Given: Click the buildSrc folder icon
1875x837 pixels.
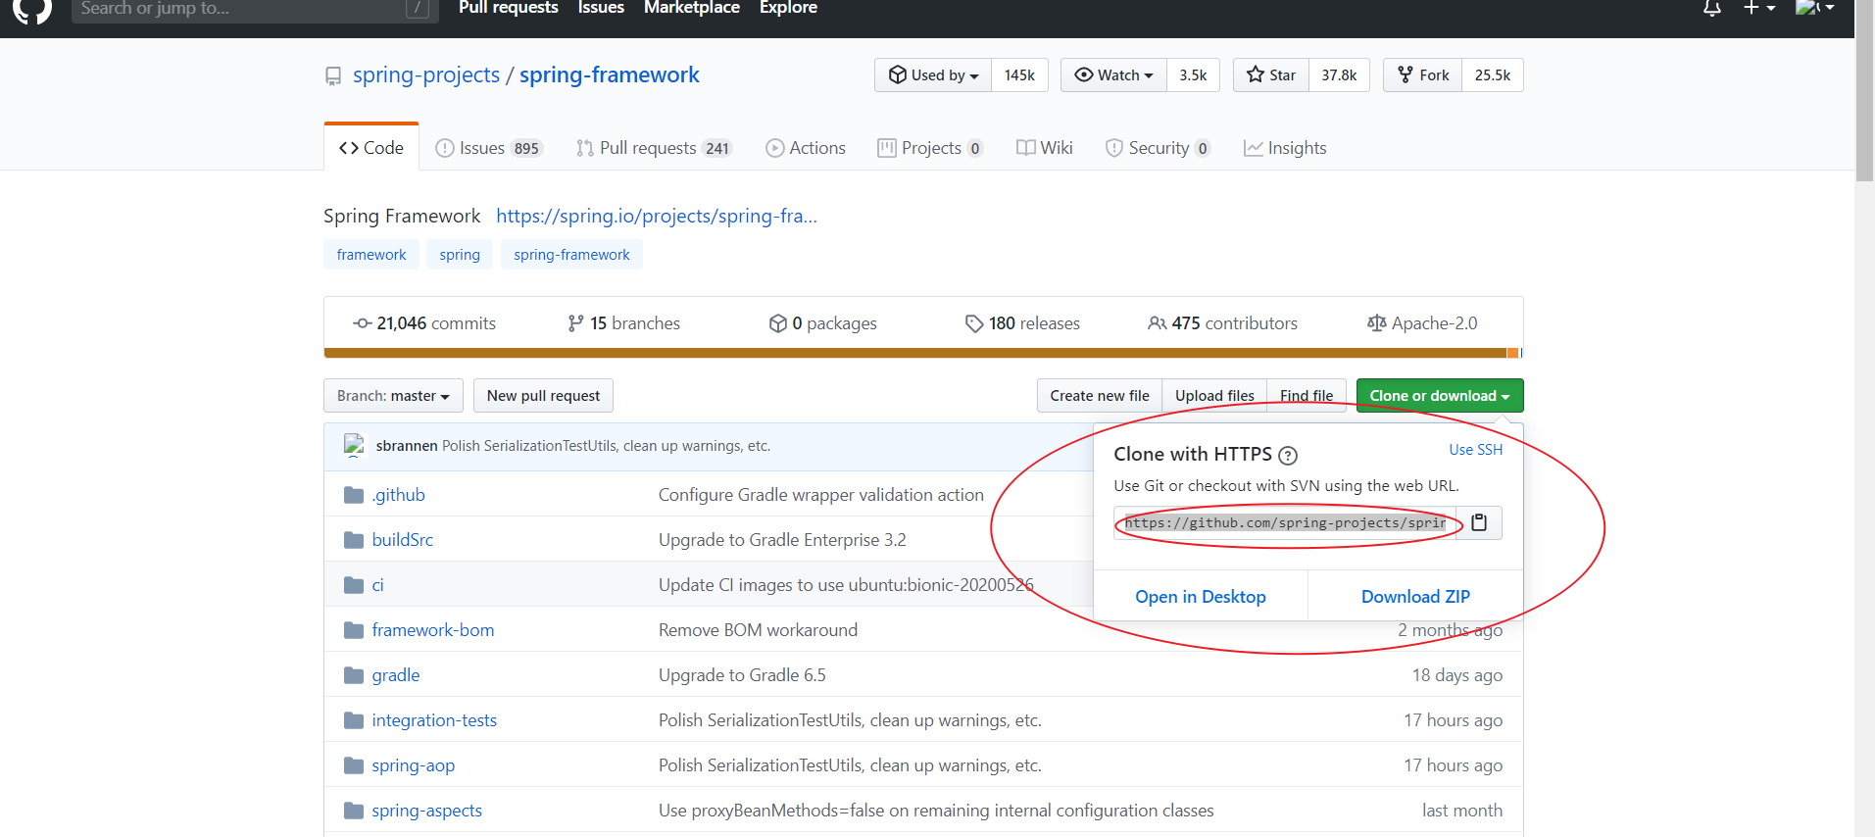Looking at the screenshot, I should click(354, 540).
